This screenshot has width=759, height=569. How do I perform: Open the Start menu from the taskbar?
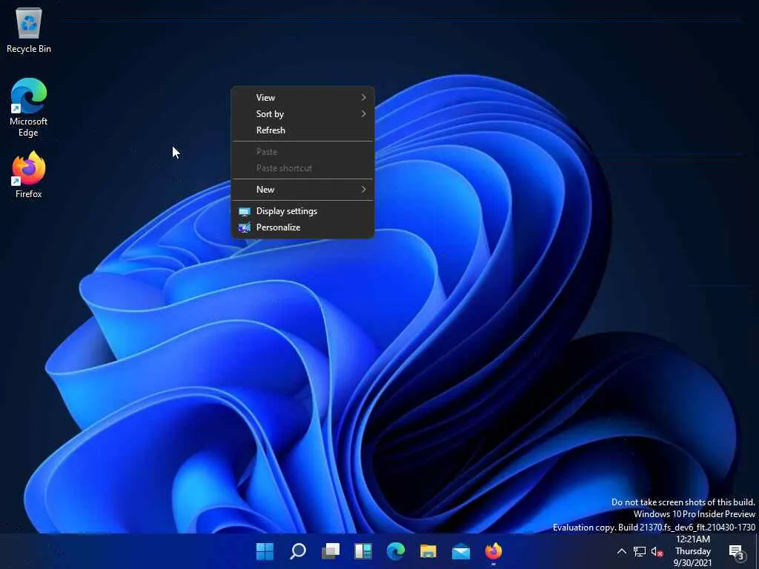[265, 551]
